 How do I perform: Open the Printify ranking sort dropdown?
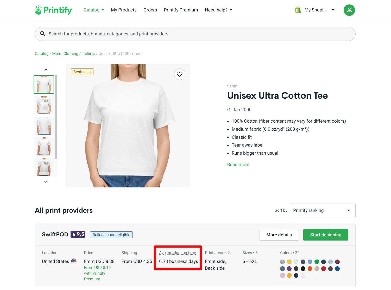click(x=323, y=210)
